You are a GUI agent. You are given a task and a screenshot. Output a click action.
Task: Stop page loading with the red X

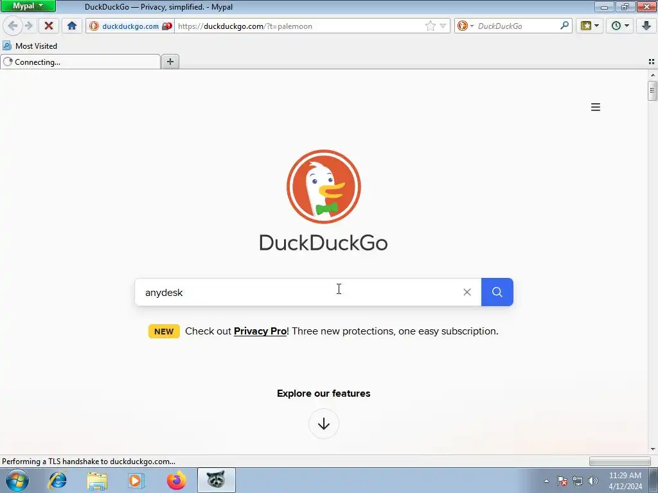pos(49,26)
